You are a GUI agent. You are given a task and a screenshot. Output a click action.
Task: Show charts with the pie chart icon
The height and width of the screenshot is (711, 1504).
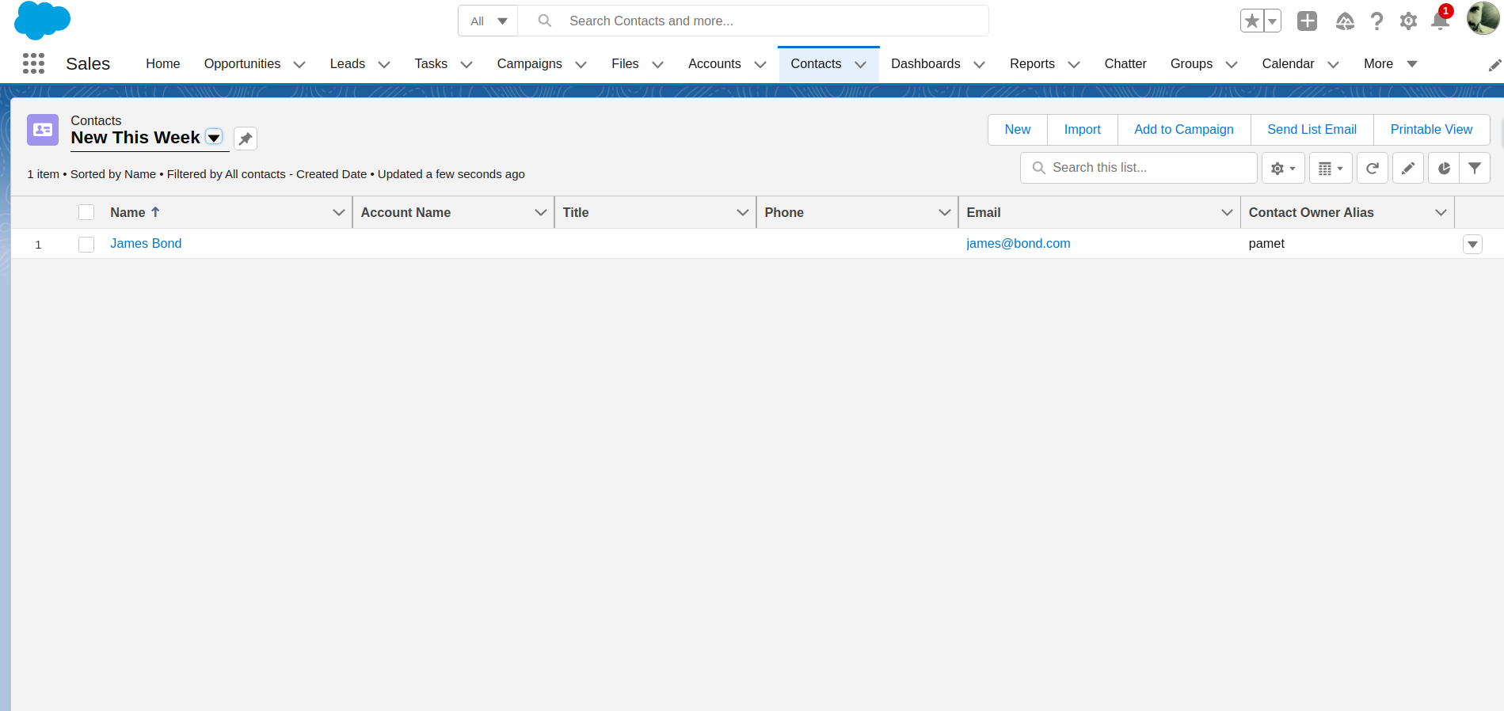1444,168
